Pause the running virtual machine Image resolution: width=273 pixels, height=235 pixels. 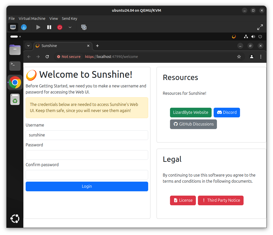click(49, 27)
